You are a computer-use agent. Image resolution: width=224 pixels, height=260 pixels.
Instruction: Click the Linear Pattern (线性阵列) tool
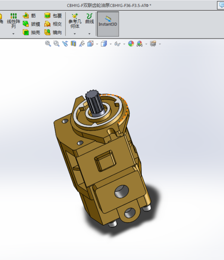click(13, 21)
